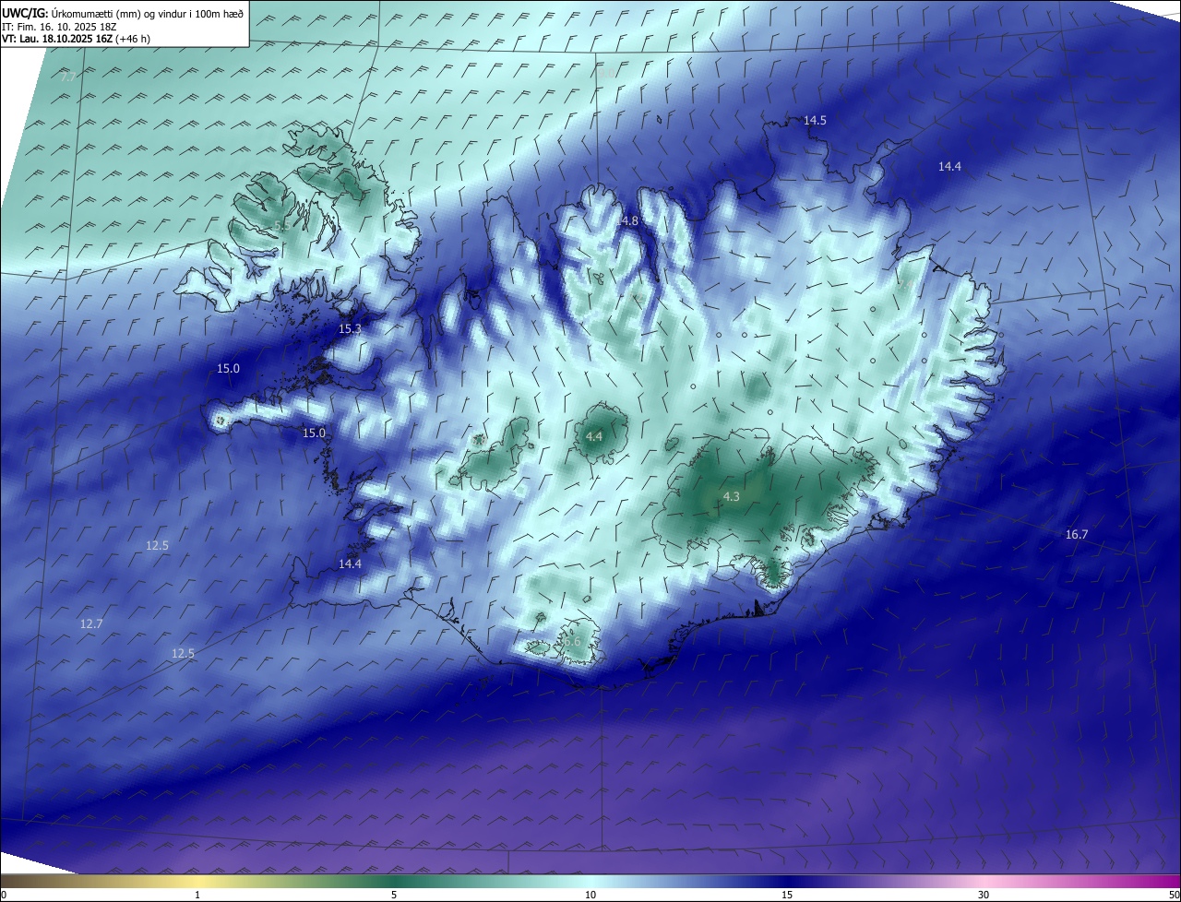Click the 14.4 value near the Reykjanes peninsula
The image size is (1181, 902).
pos(350,564)
